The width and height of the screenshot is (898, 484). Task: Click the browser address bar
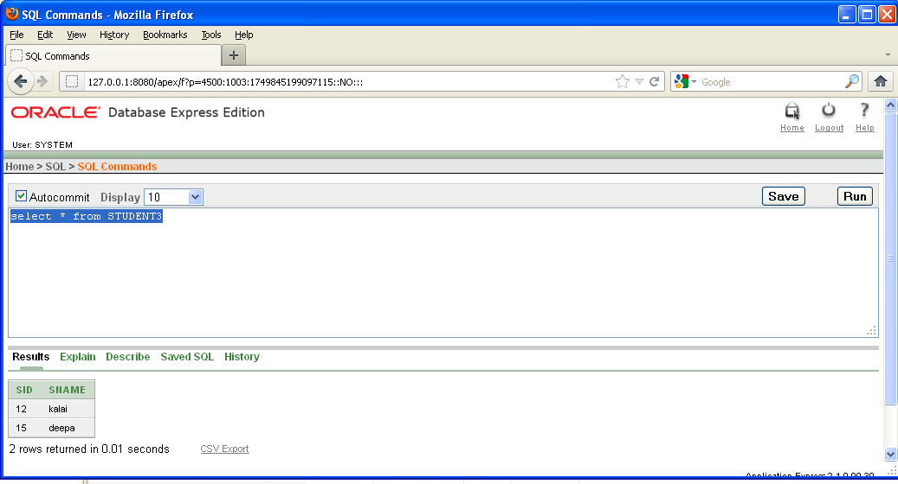click(349, 82)
